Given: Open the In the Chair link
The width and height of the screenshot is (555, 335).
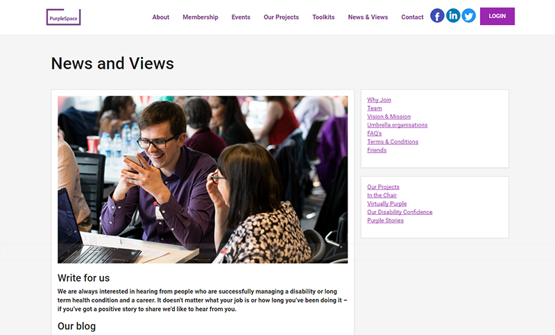Looking at the screenshot, I should click(382, 196).
